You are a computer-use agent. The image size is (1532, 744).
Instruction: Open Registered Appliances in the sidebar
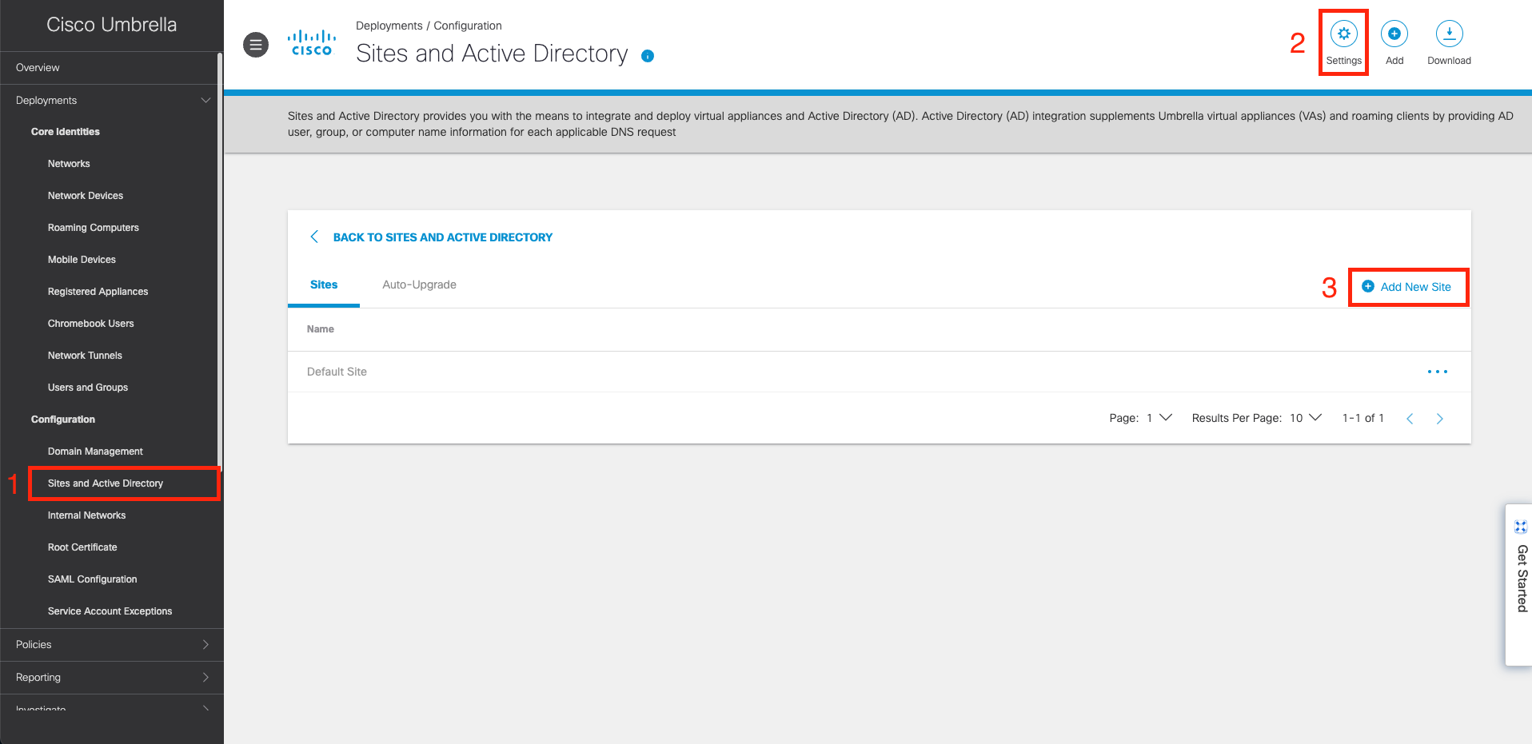point(98,292)
